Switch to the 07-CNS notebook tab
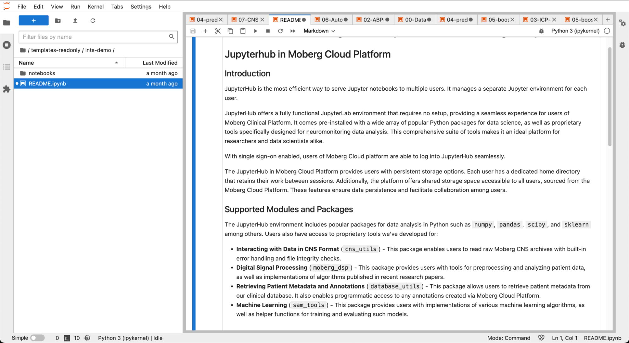This screenshot has width=629, height=343. point(248,20)
